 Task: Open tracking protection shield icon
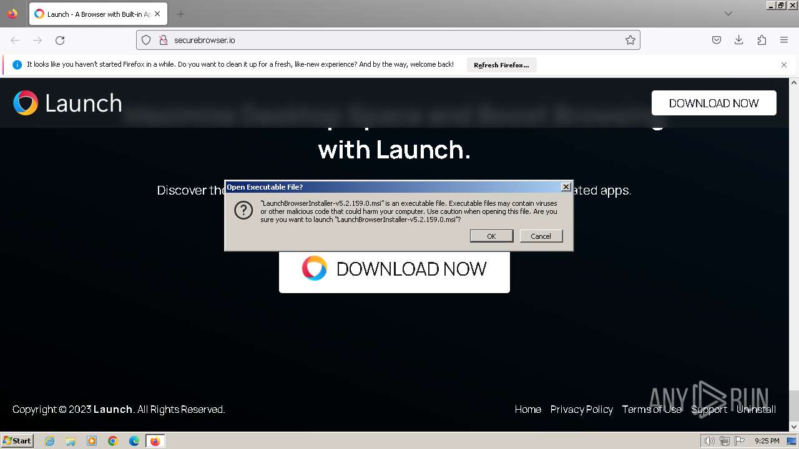(146, 40)
